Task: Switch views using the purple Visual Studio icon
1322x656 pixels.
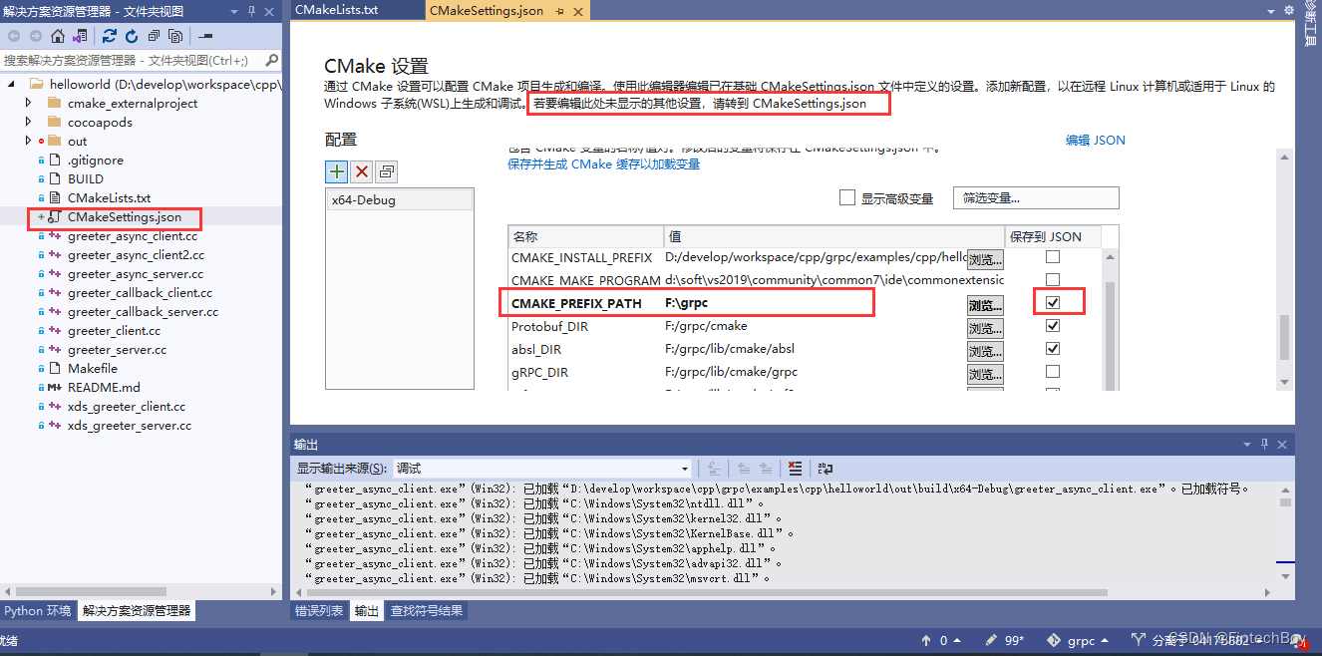Action: point(80,36)
